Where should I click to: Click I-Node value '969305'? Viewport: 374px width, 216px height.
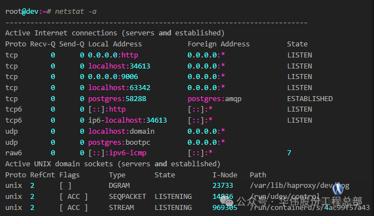225,207
